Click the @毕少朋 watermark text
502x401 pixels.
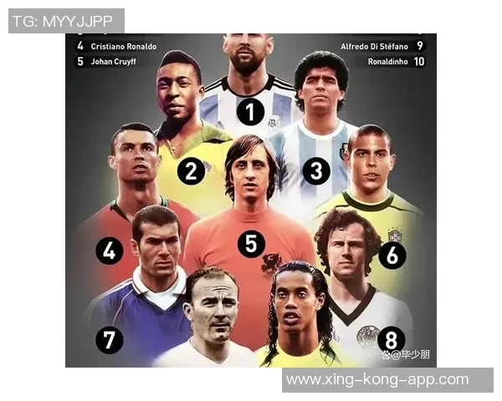[x=410, y=354]
